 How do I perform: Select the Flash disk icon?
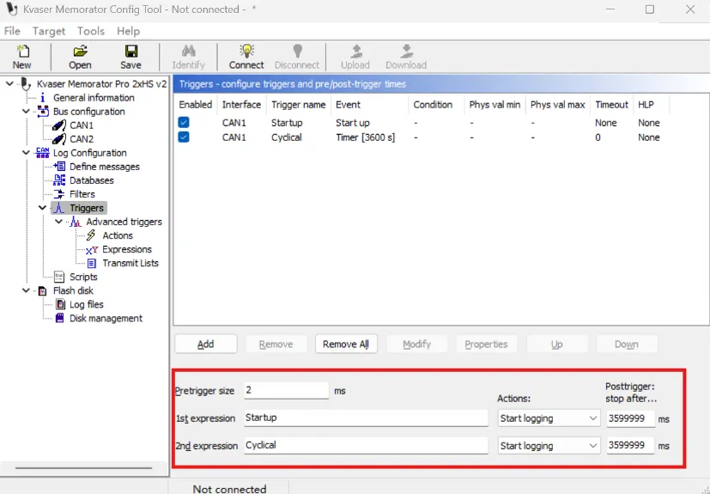tap(43, 291)
